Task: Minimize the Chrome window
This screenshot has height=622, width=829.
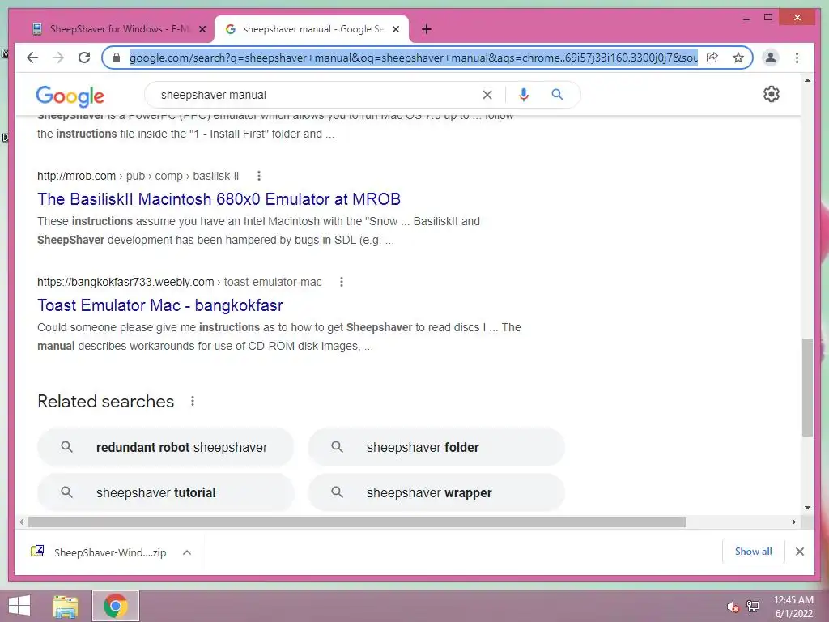Action: [x=746, y=18]
